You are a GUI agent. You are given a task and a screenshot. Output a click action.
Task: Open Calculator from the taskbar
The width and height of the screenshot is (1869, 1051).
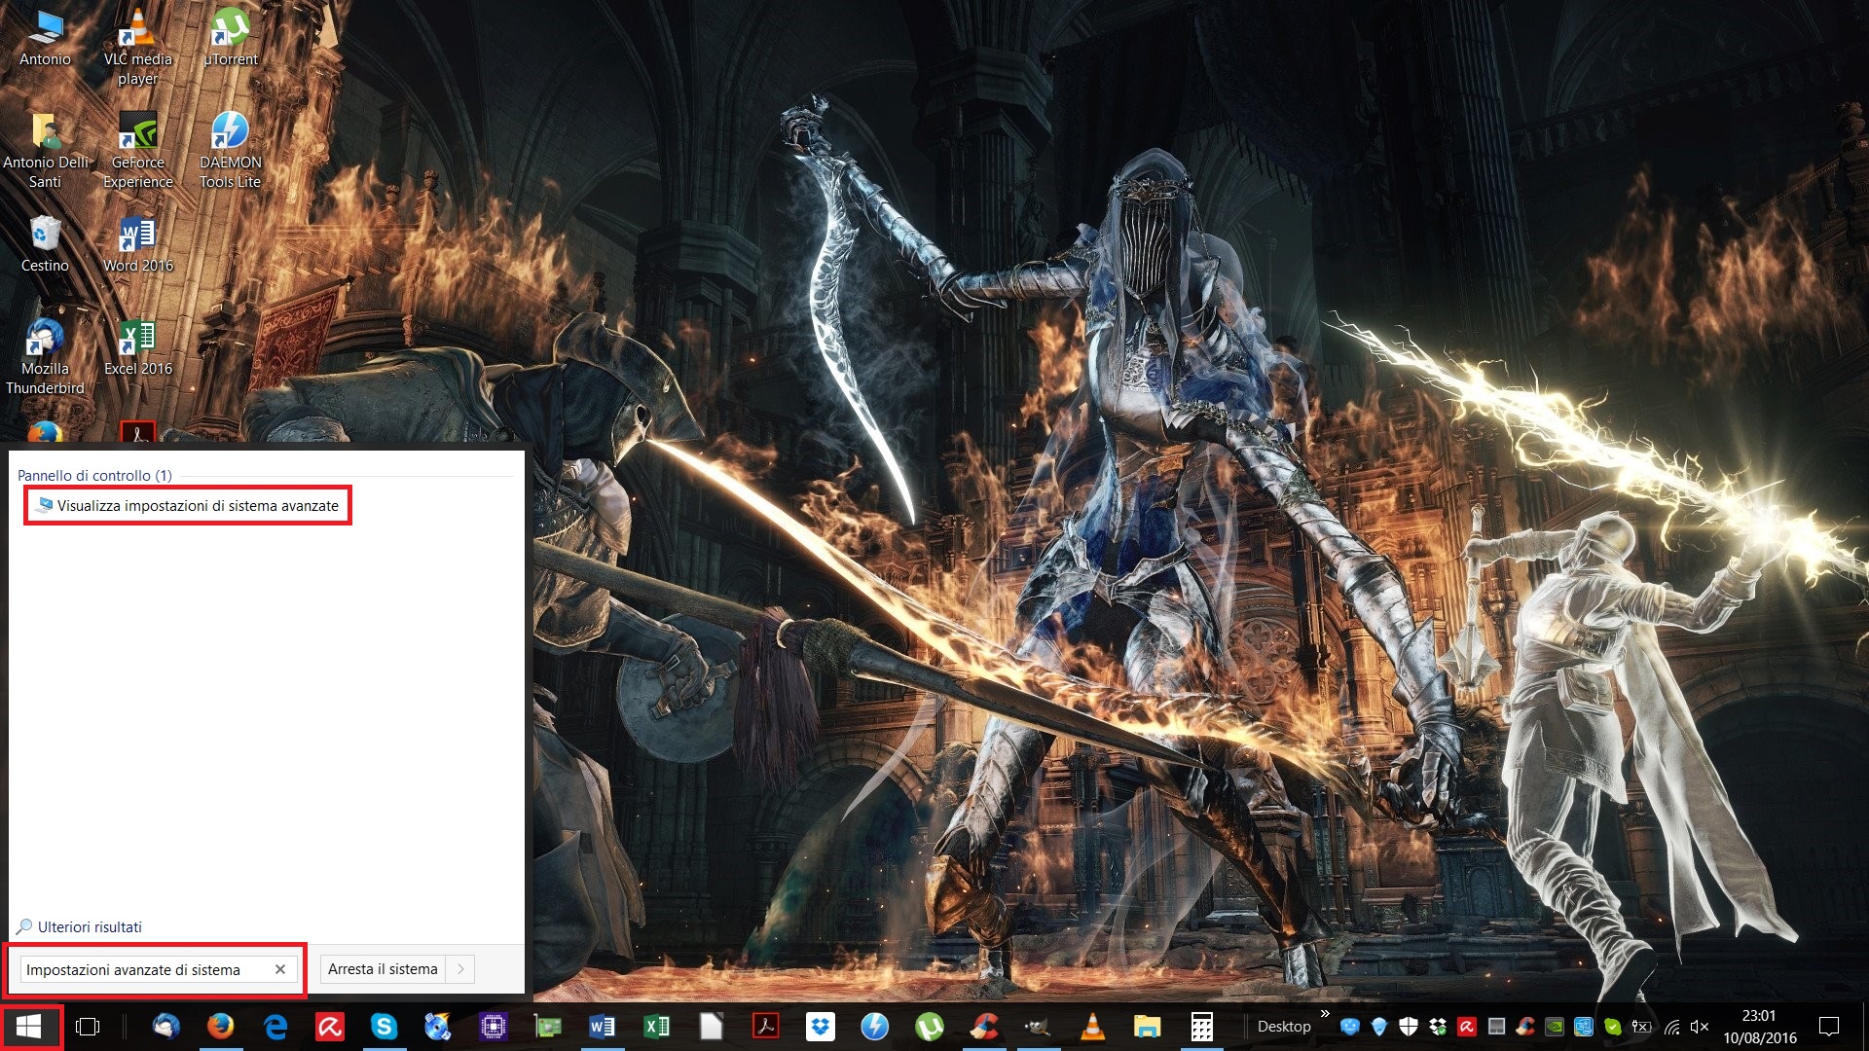[1202, 1027]
